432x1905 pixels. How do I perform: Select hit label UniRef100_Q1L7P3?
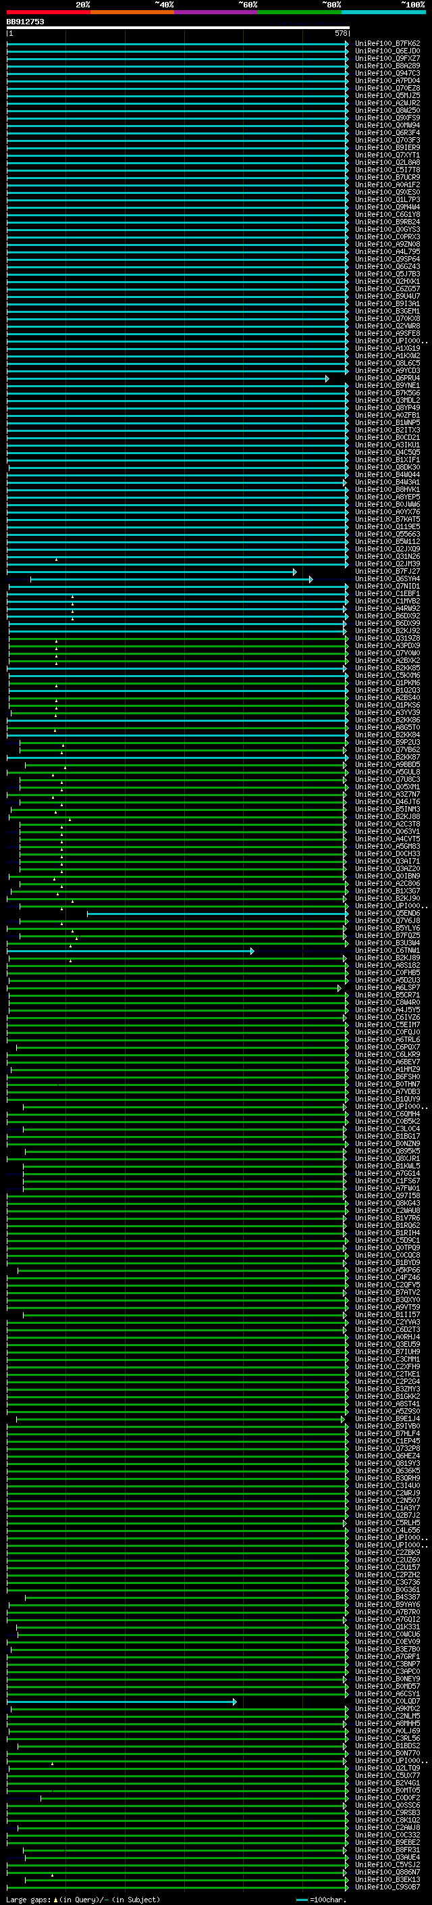click(387, 199)
